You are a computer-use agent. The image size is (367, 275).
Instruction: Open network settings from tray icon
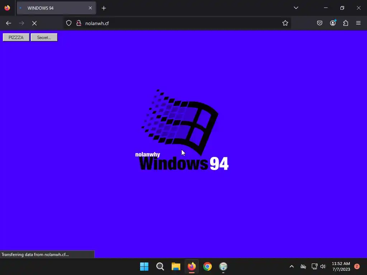[314, 266]
